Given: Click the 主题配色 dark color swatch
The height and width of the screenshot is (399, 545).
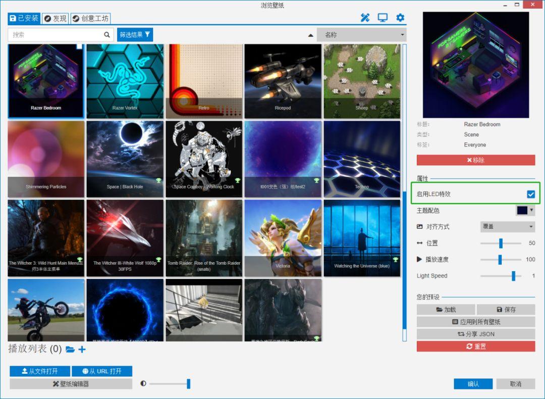Looking at the screenshot, I should click(x=522, y=210).
